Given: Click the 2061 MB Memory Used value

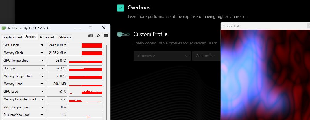Looking at the screenshot, I should 57,84.
